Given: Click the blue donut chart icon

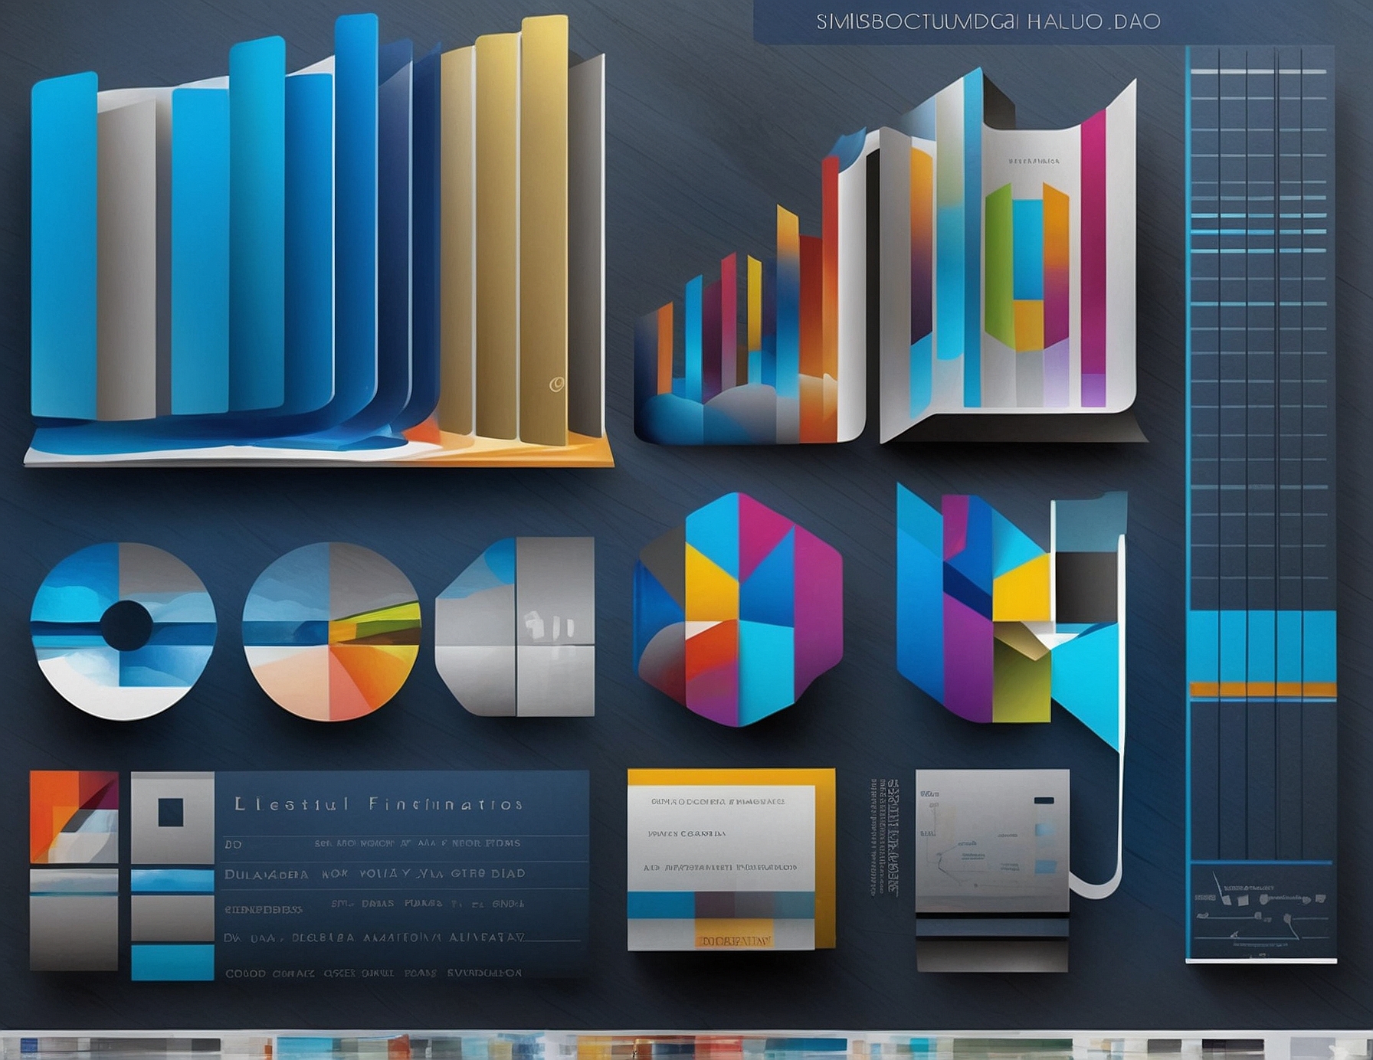Looking at the screenshot, I should tap(123, 630).
